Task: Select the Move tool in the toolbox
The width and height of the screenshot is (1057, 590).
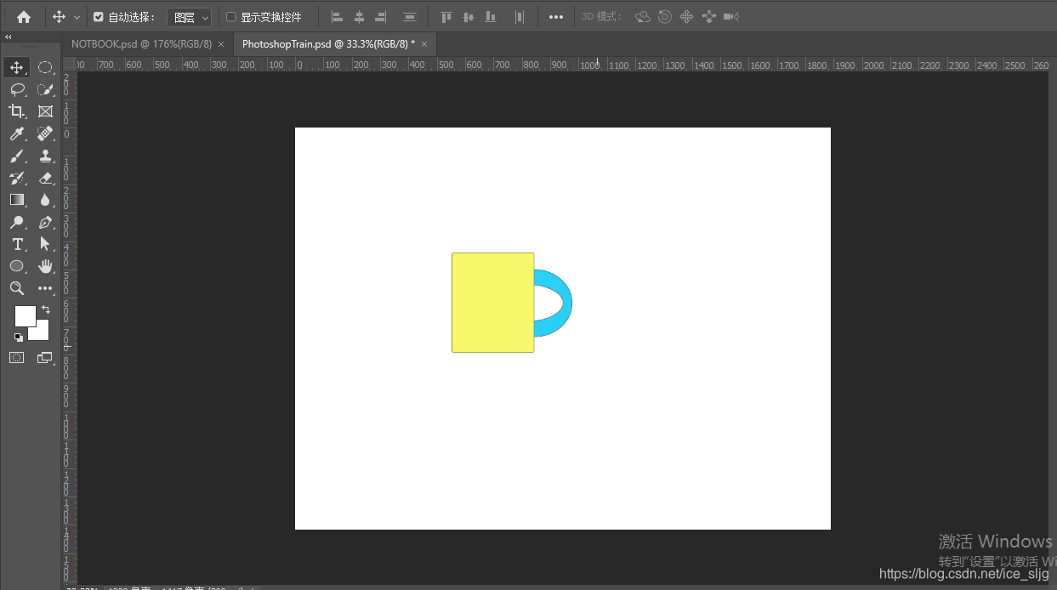Action: (17, 68)
